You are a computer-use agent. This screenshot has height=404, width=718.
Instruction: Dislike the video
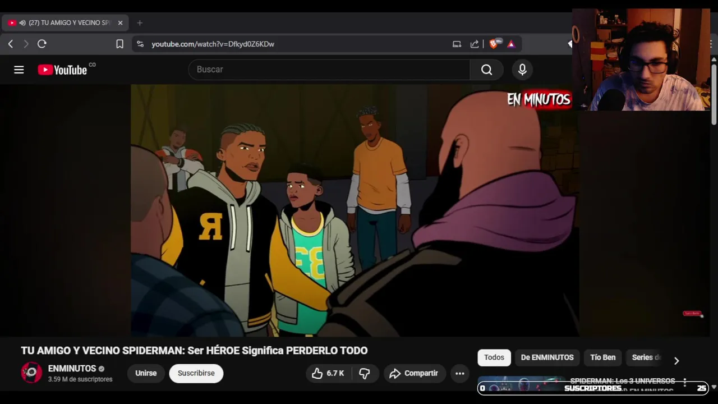pyautogui.click(x=365, y=373)
